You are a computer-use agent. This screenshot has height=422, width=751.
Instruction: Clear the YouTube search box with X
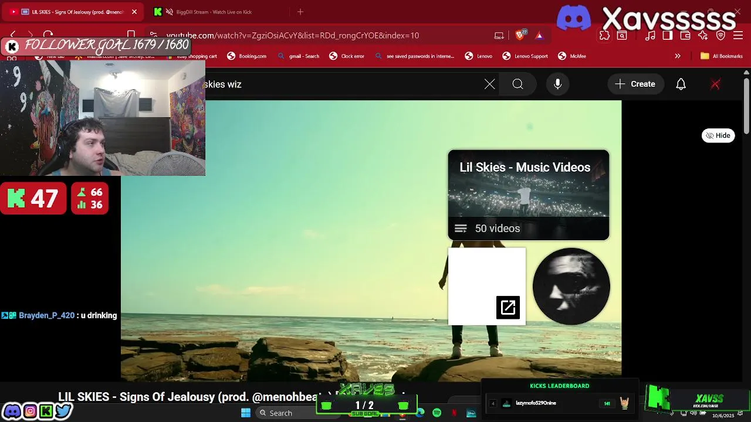(490, 84)
